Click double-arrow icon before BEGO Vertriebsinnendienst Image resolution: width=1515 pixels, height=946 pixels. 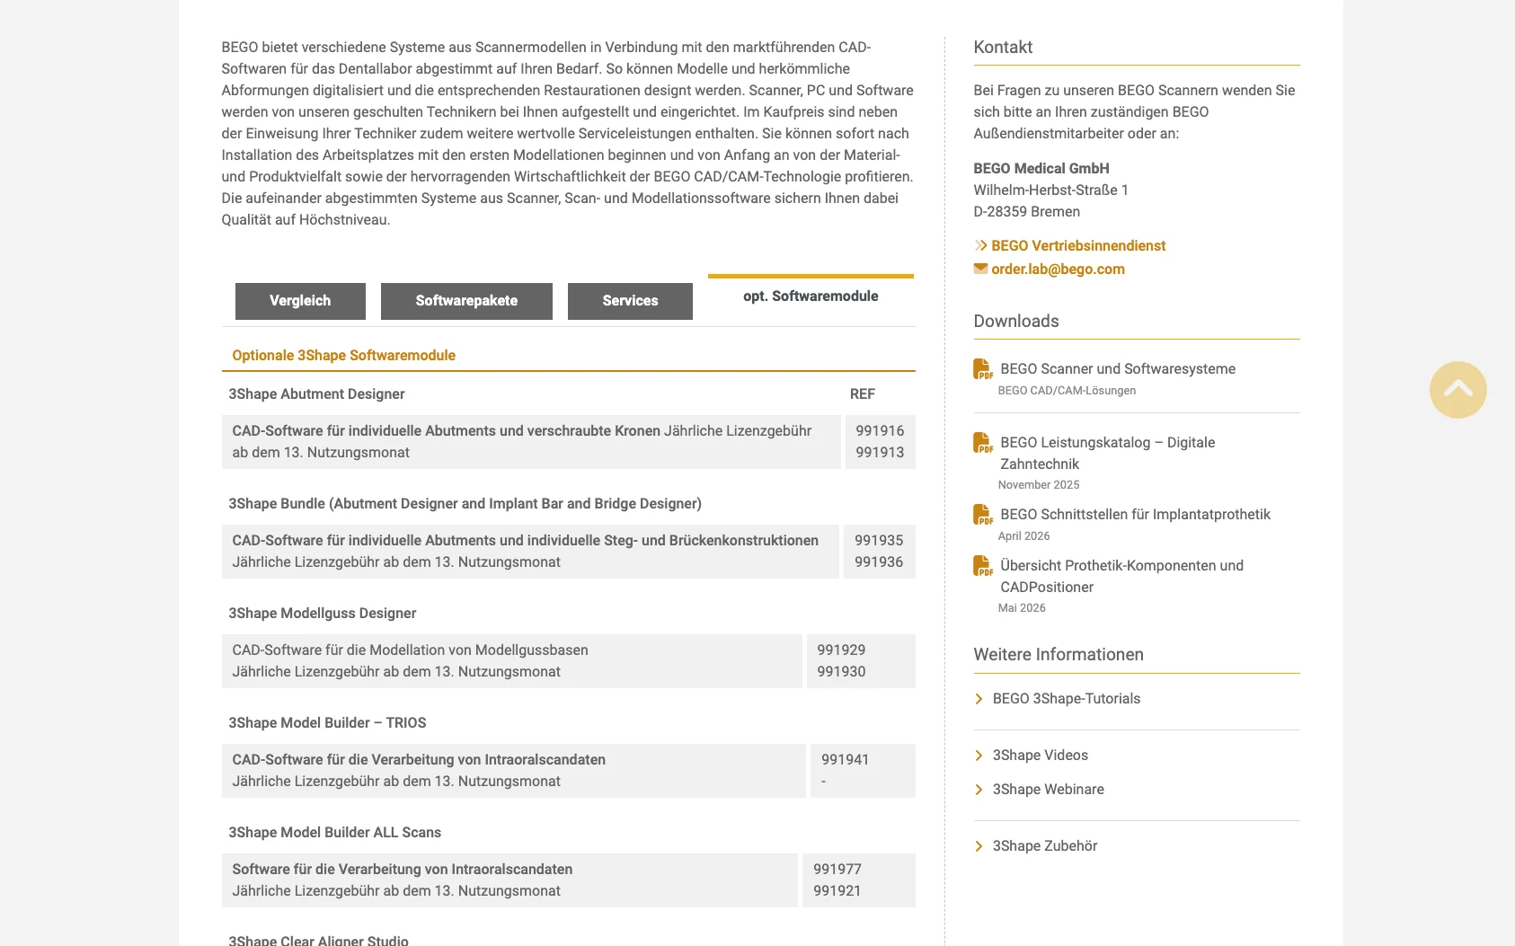980,245
